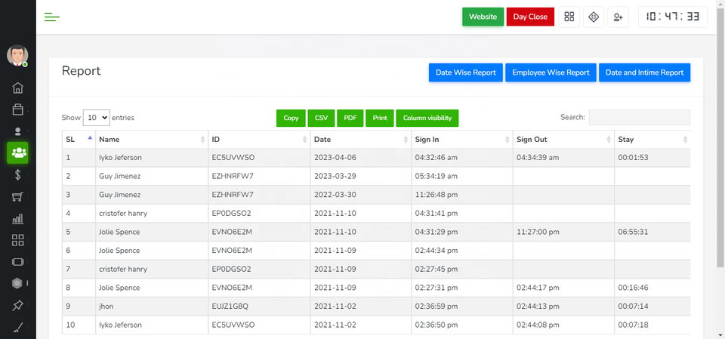Click the user profile avatar
The width and height of the screenshot is (725, 339).
tap(17, 55)
